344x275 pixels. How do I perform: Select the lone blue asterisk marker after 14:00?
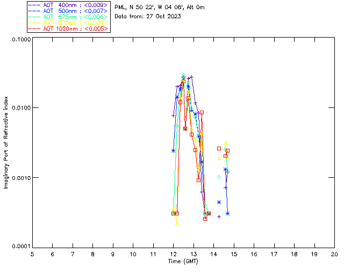click(219, 202)
